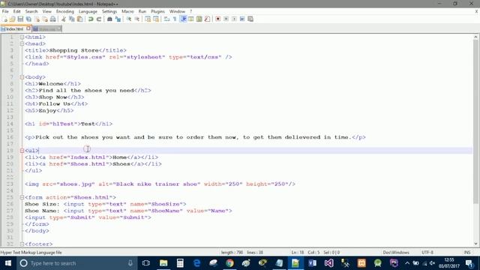Click the Windows Start button
Viewport: 480px width, 270px height.
tap(8, 263)
